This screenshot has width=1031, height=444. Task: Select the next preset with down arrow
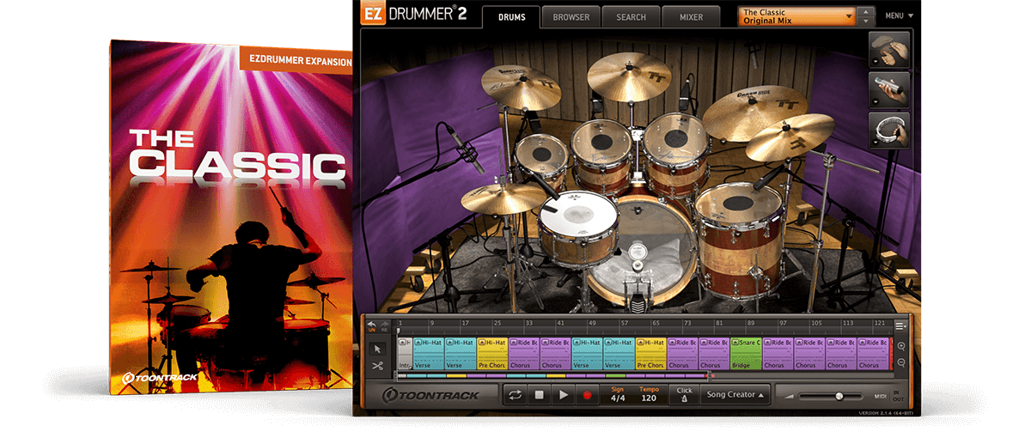[x=866, y=21]
